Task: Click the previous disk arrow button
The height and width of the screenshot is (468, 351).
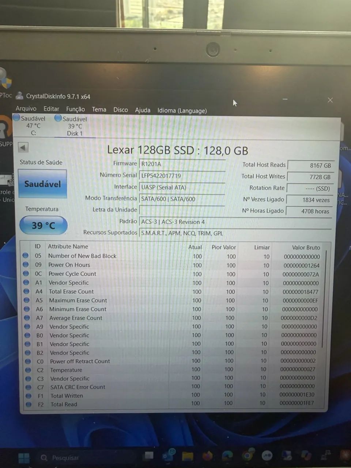Action: 23,148
